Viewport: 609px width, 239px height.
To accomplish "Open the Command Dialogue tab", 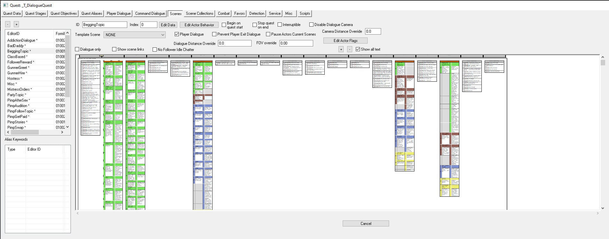I will [x=150, y=13].
